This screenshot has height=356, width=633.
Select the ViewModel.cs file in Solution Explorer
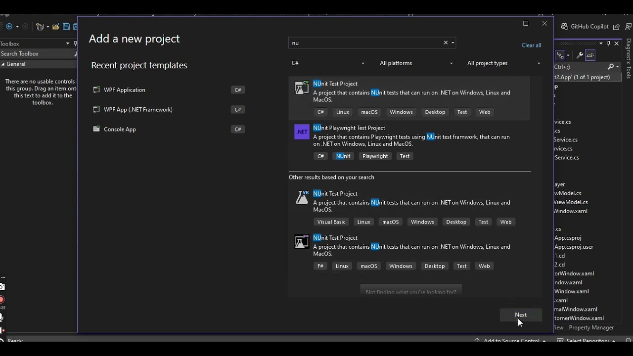(571, 202)
